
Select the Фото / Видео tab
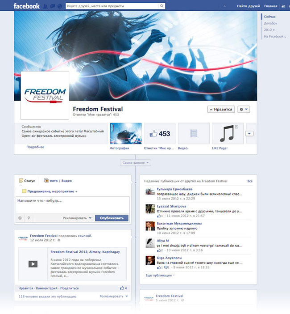point(58,181)
